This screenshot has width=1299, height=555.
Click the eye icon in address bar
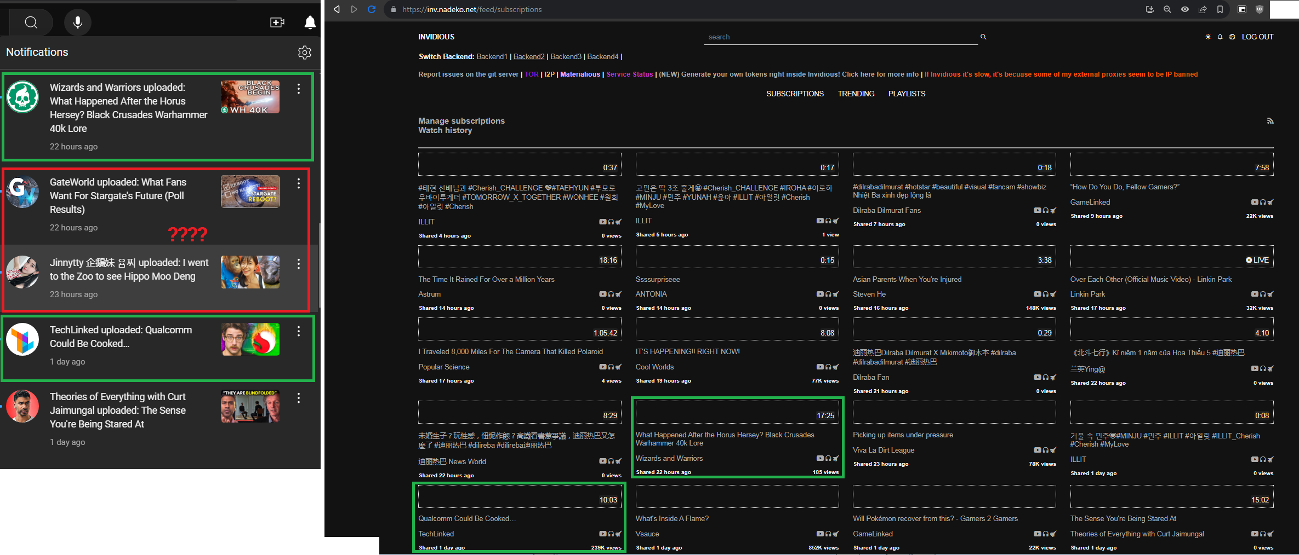point(1185,9)
